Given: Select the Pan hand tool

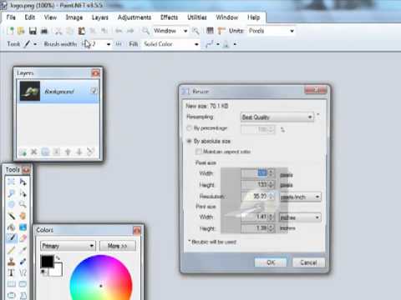Looking at the screenshot, I should pos(23,216).
